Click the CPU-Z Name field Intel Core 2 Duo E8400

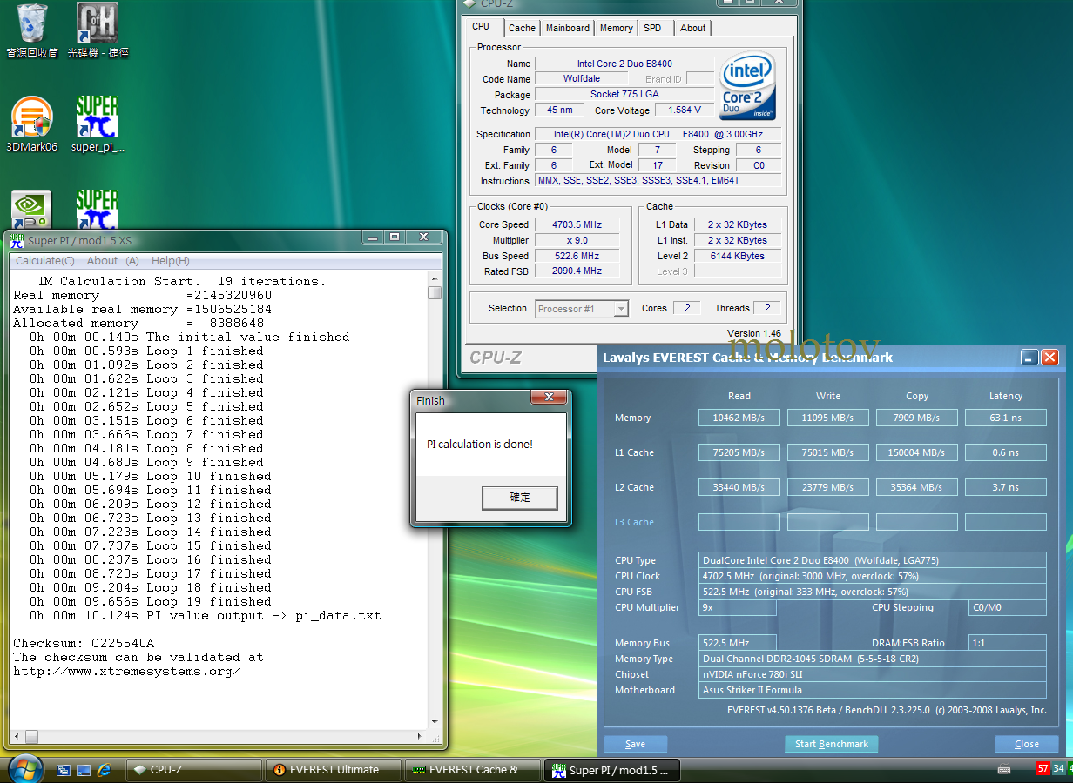point(624,64)
